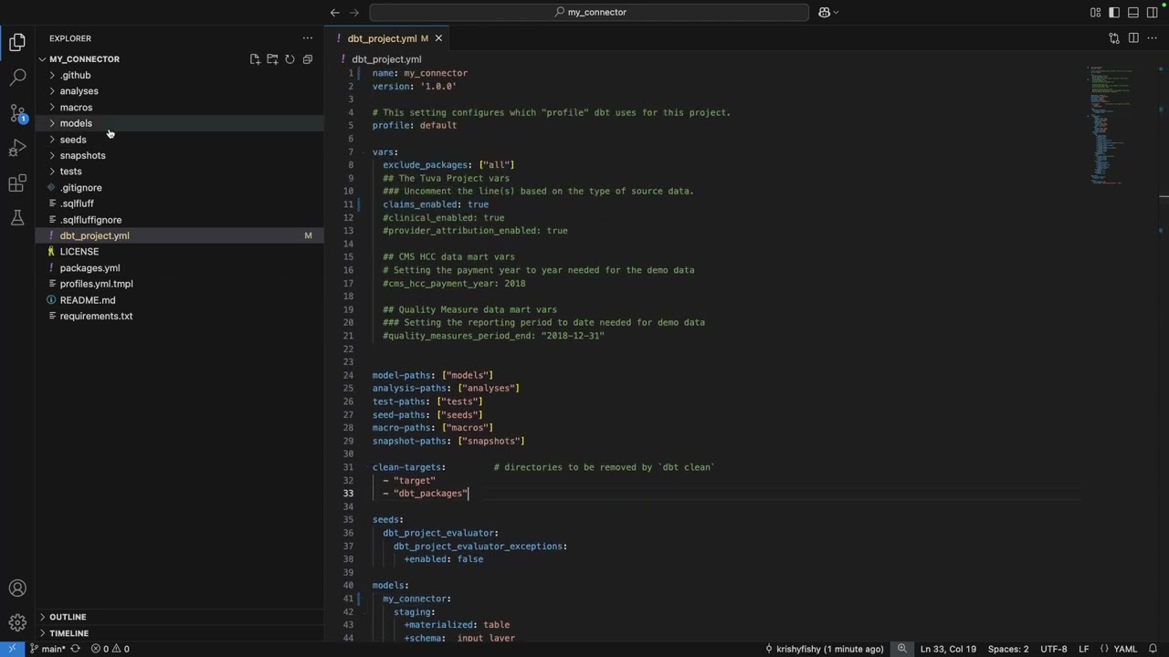Toggle the bottom panel layout button
1169x657 pixels.
[x=1133, y=12]
